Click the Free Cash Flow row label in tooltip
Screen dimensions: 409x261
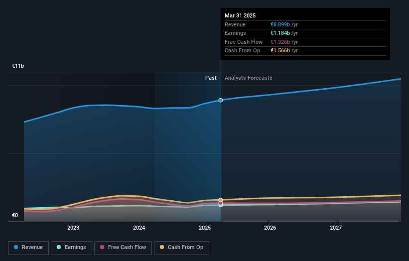[x=244, y=42]
